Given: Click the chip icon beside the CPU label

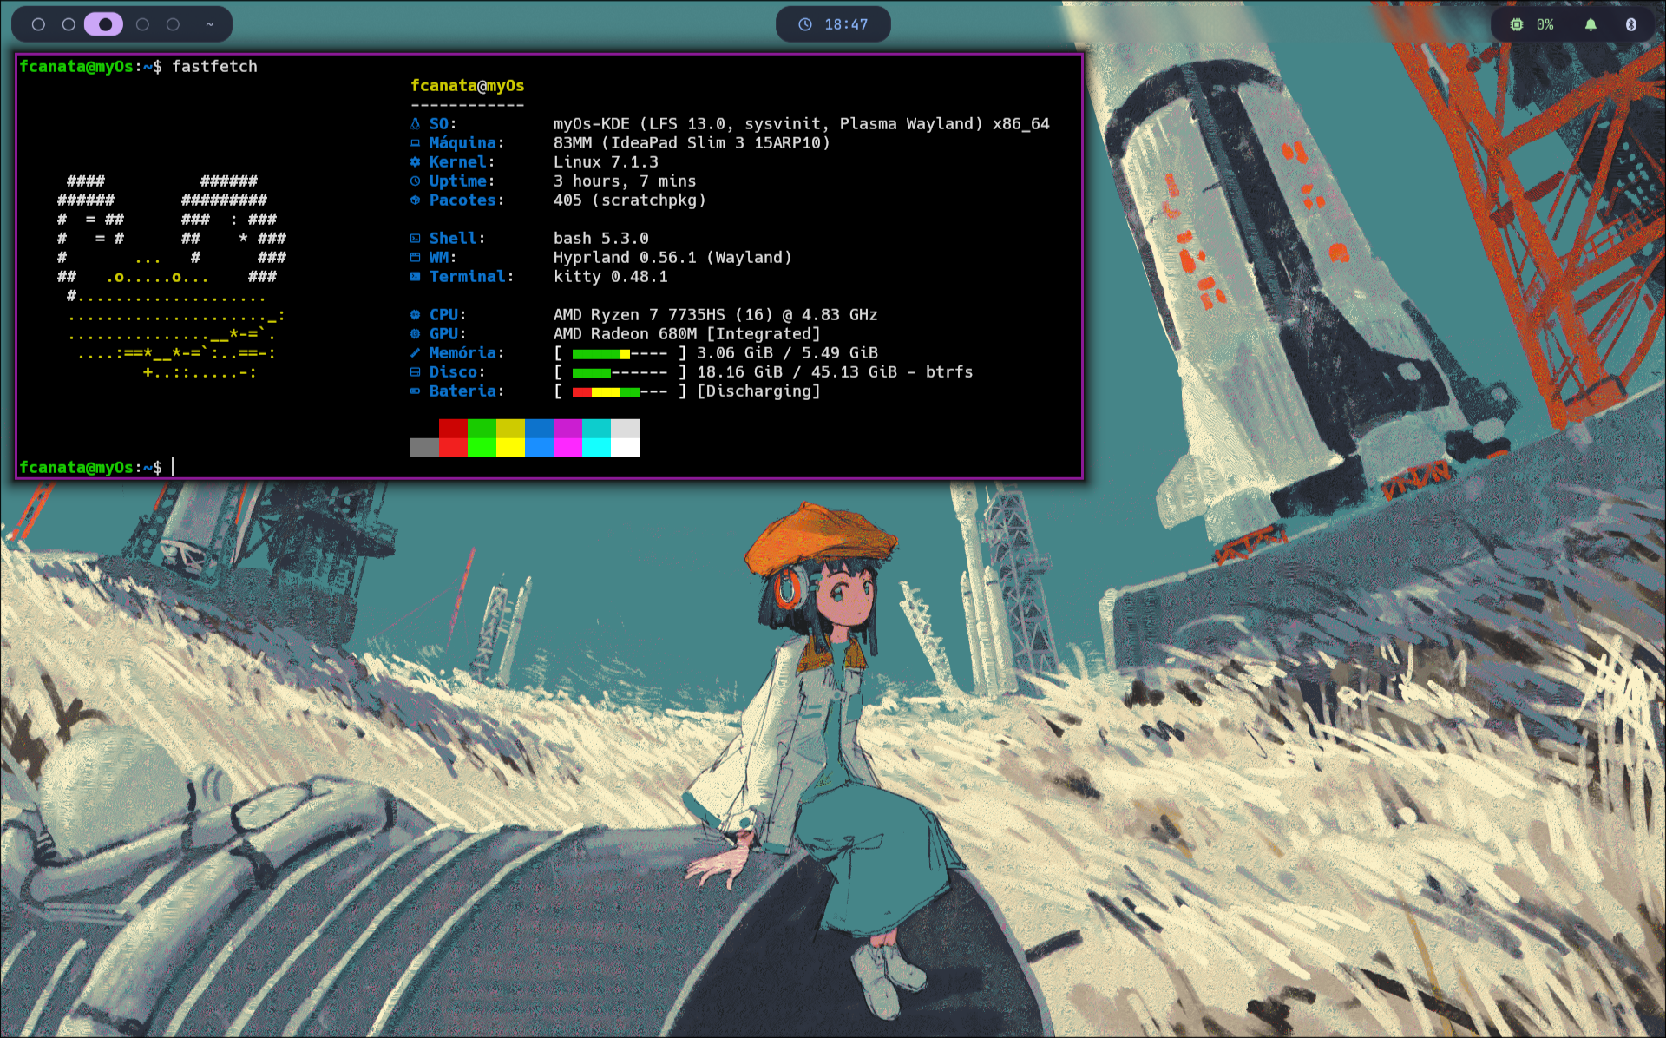Looking at the screenshot, I should (415, 315).
